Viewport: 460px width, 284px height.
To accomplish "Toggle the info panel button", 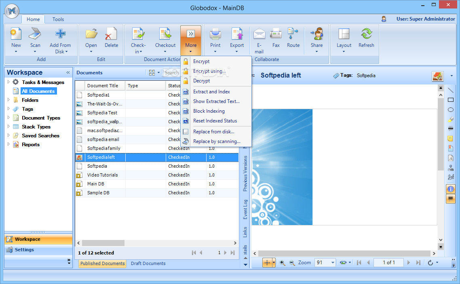I will [x=451, y=189].
